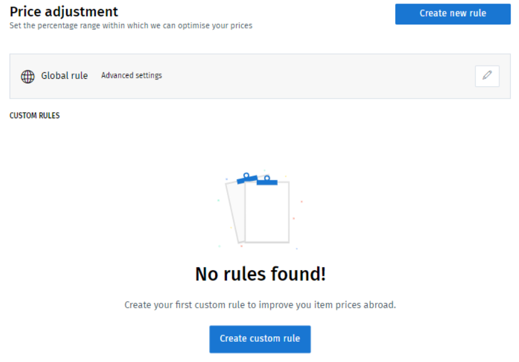Screen dimensions: 519x362
Task: Click the empty clipboard illustration
Action: [260, 210]
